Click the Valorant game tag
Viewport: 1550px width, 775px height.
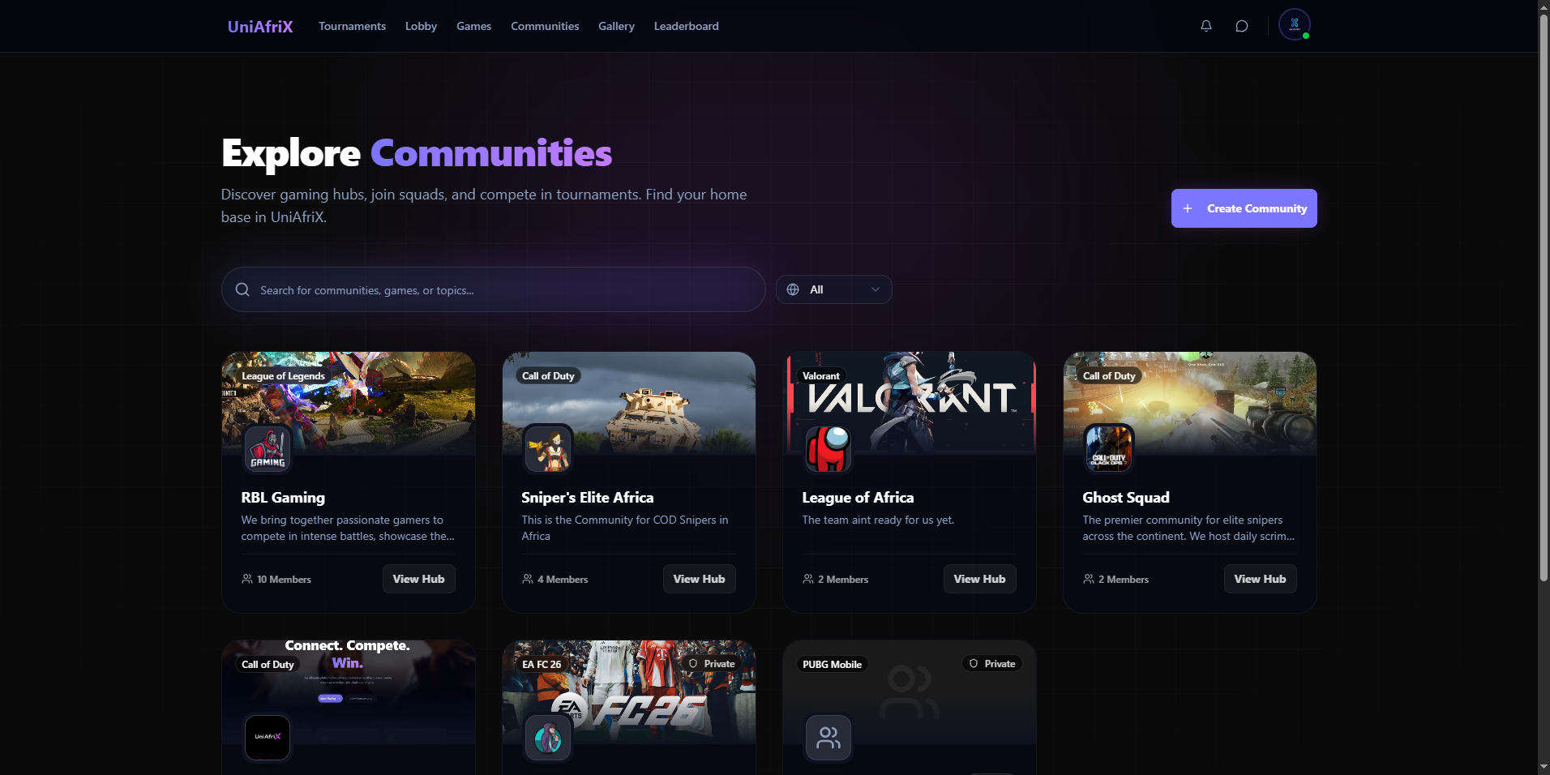point(821,375)
